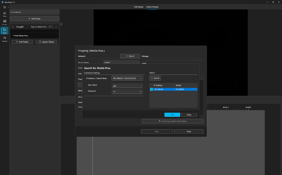Reveal password with the eye icon

(141, 91)
